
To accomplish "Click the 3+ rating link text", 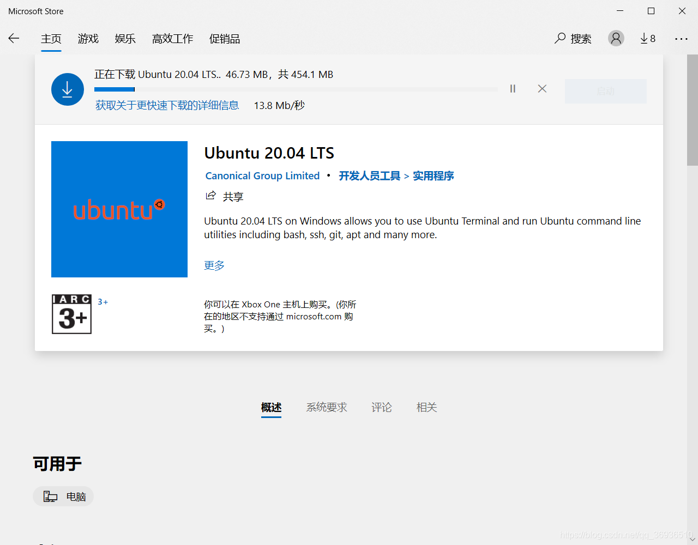I will (103, 301).
